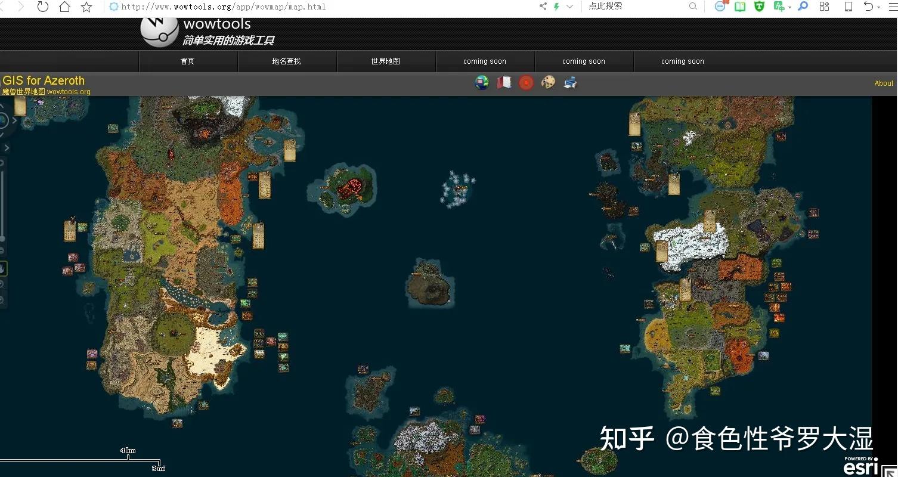898x477 pixels.
Task: Open the globe basemap tool
Action: (x=482, y=82)
